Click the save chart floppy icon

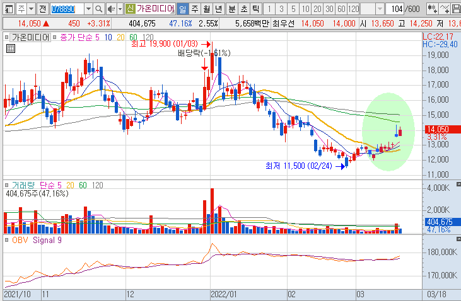pos(456,9)
